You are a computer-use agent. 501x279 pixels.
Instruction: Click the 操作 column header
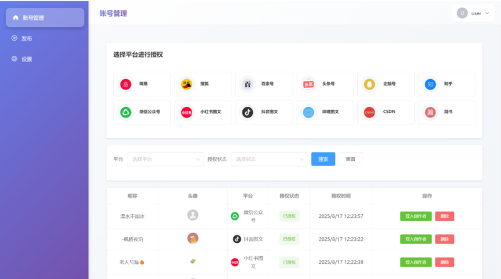(427, 196)
